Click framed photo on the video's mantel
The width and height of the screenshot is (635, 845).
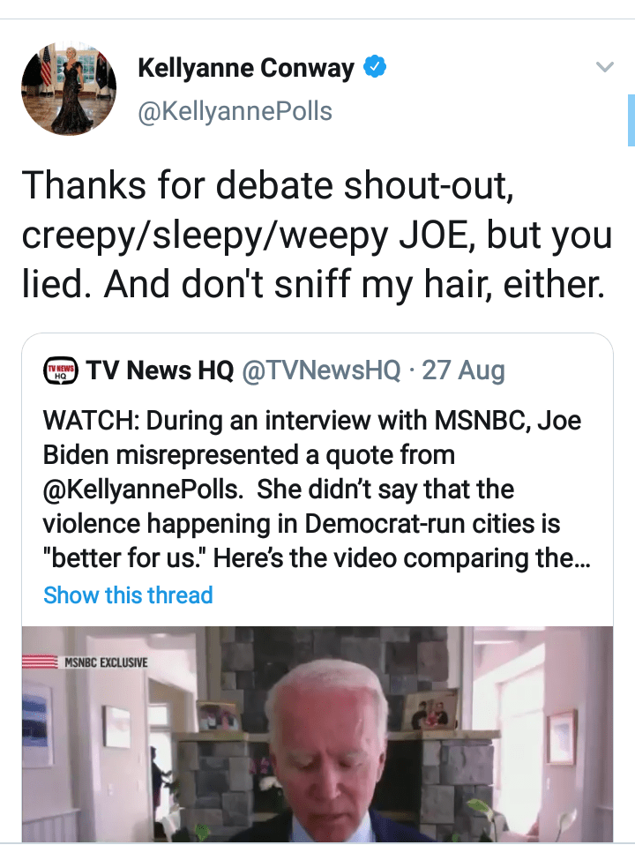coord(430,708)
